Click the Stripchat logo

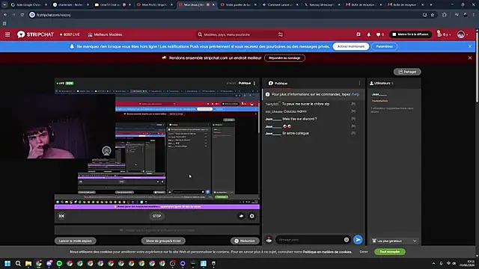tap(35, 34)
